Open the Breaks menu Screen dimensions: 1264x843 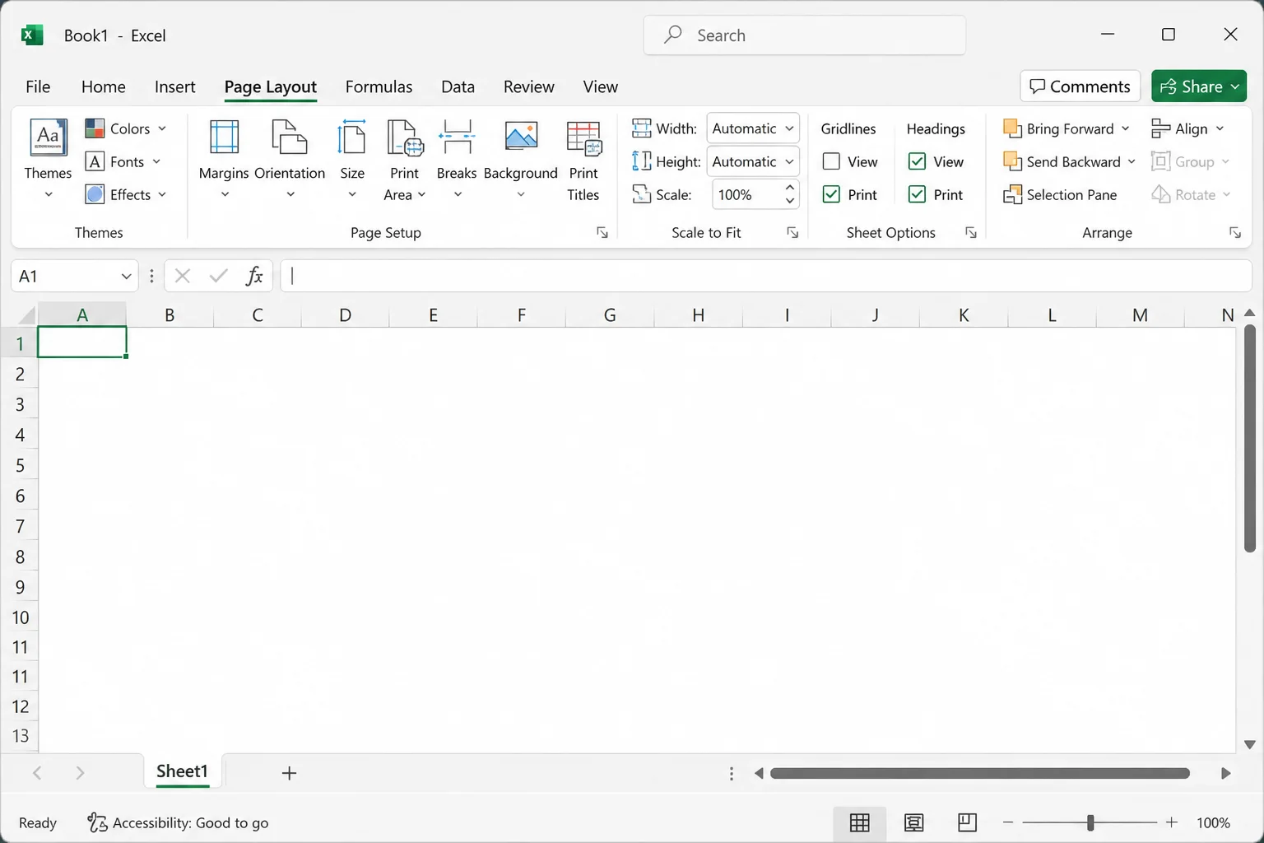pos(457,160)
